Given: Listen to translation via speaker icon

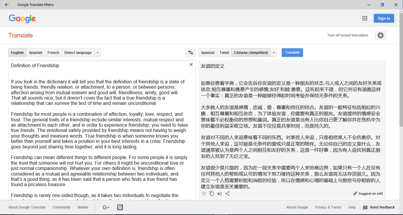Looking at the screenshot, I should (219, 193).
